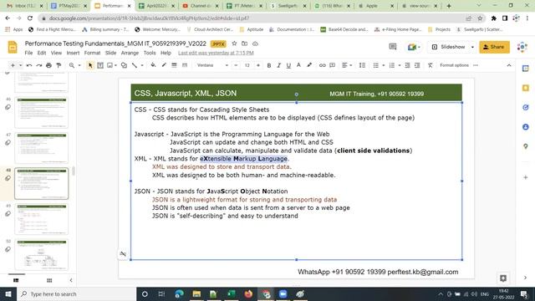The width and height of the screenshot is (535, 301).
Task: Select the Line tool
Action: pos(135,65)
